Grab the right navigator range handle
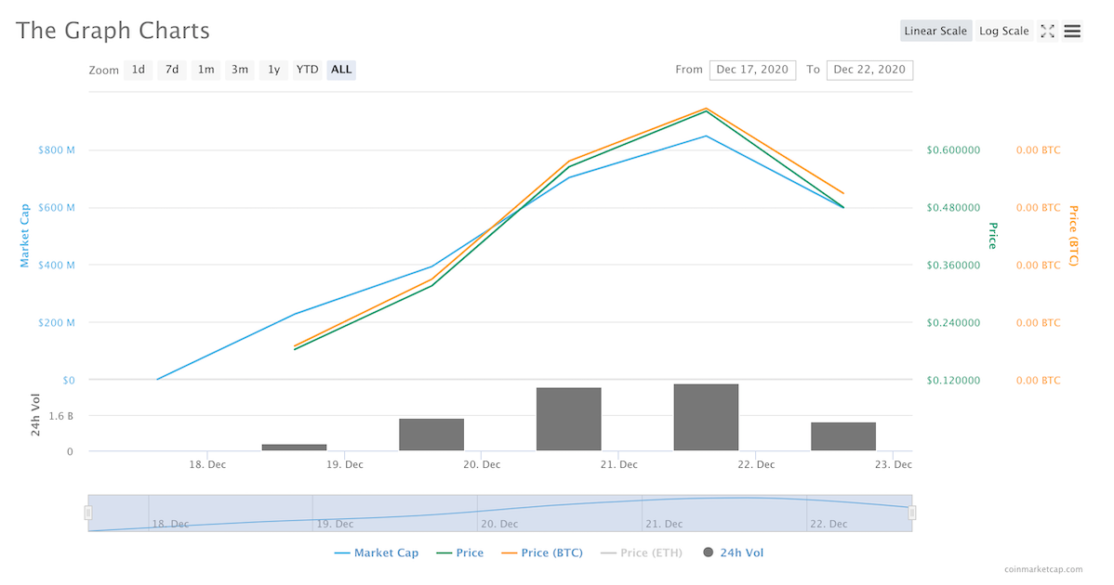The height and width of the screenshot is (585, 1114). click(x=912, y=513)
